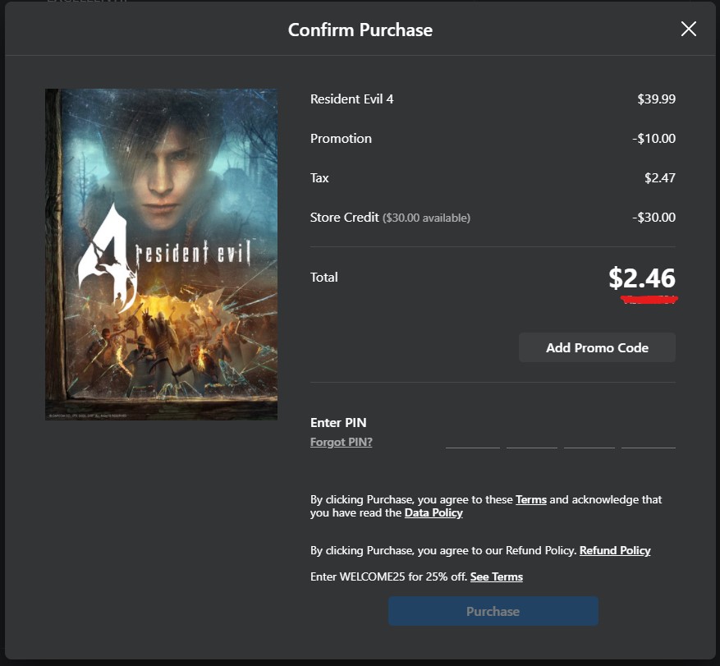
Task: Click the Store Credit line item
Action: (344, 218)
